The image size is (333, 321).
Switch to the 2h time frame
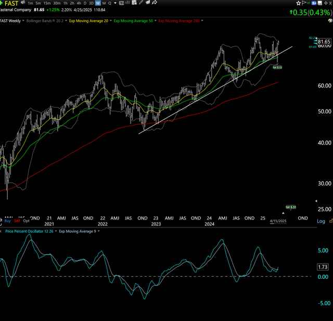(x=72, y=3)
